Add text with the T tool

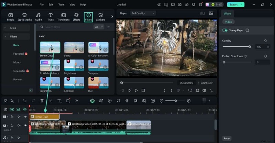tap(59, 101)
